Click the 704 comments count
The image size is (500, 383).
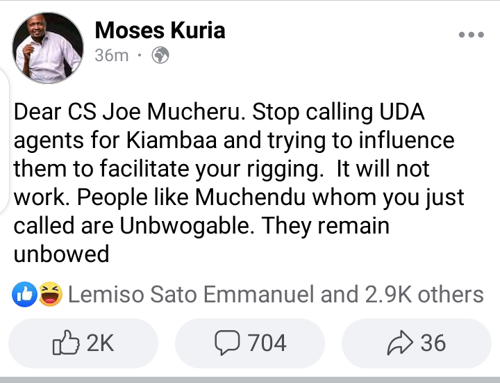tap(267, 343)
